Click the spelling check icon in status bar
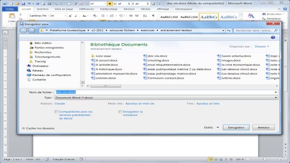This screenshot has height=163, width=290. point(47,159)
